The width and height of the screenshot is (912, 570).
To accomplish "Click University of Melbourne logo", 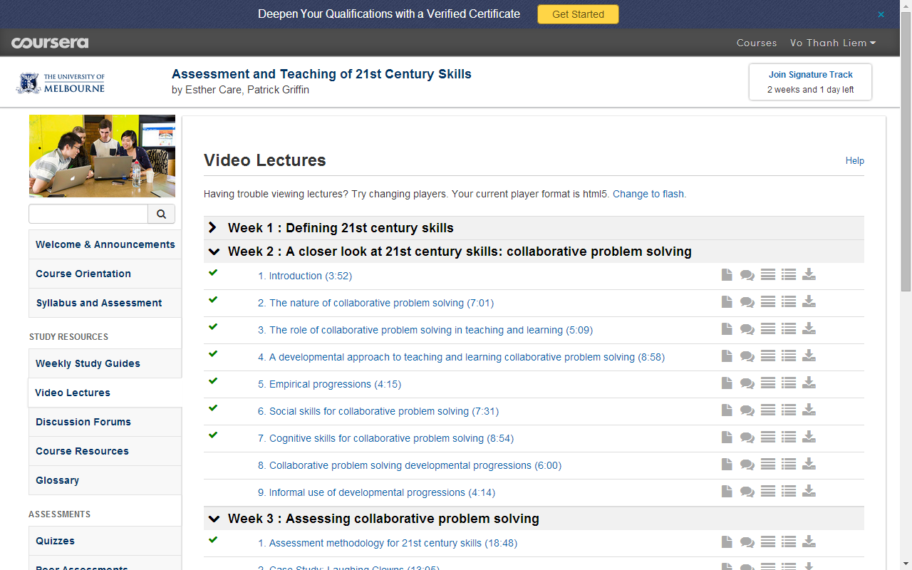I will click(61, 83).
